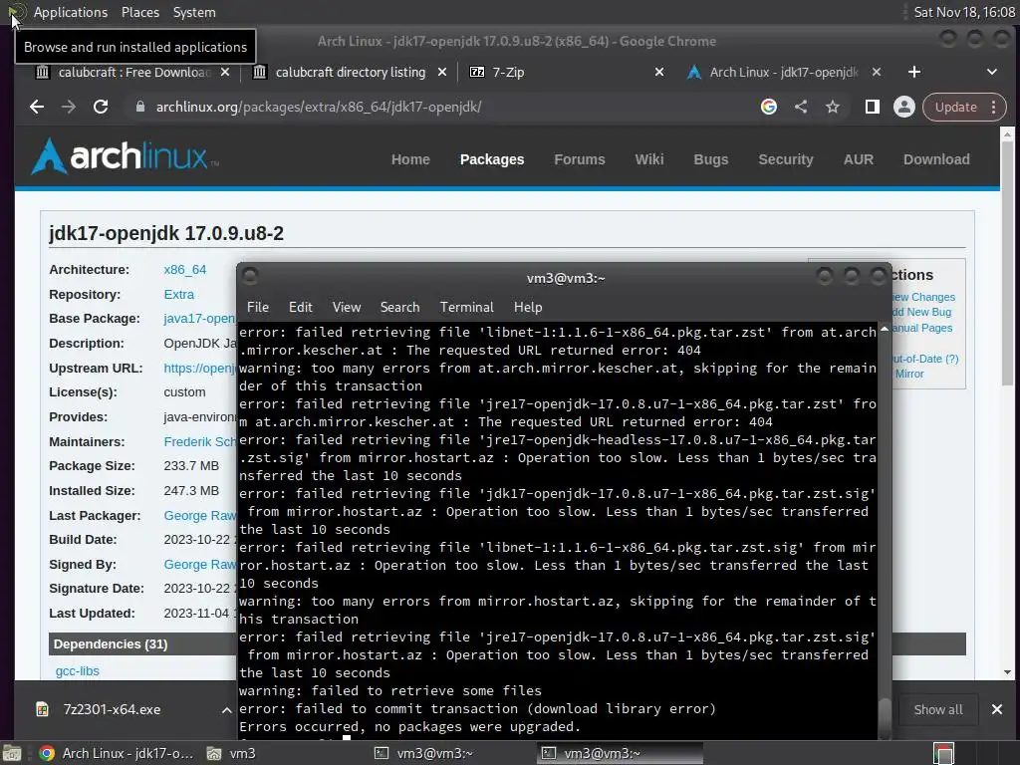Click Chrome forward arrow
The image size is (1020, 765).
(69, 107)
